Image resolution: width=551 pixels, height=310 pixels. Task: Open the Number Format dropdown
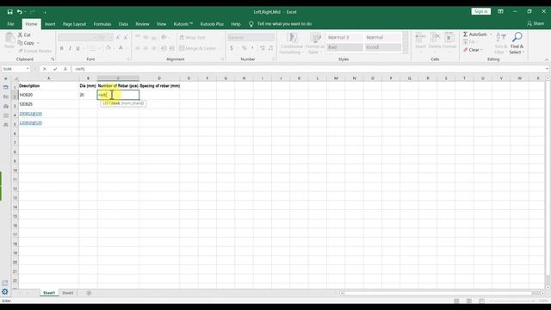coord(272,37)
